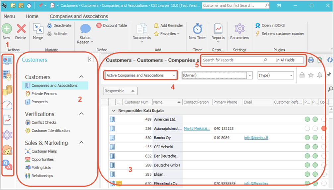334x190 pixels.
Task: Start a New Timer
Action: click(197, 29)
